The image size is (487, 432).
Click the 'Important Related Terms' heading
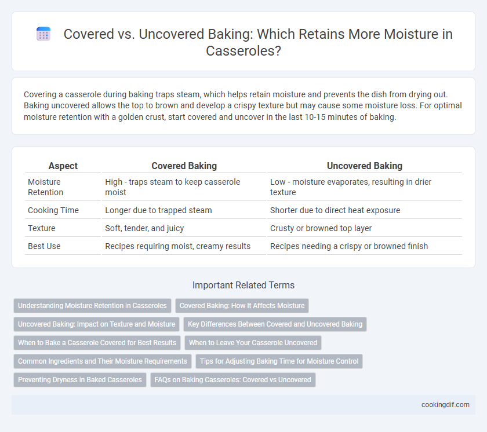coord(243,285)
